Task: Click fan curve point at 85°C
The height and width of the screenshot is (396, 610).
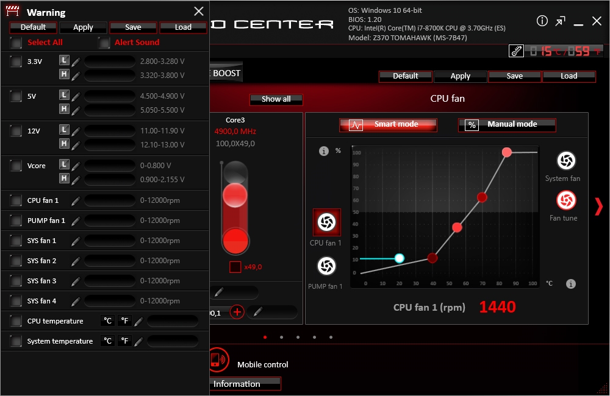Action: coord(506,152)
